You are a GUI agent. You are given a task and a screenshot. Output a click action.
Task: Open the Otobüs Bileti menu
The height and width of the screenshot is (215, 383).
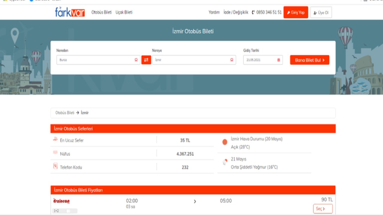tap(101, 12)
